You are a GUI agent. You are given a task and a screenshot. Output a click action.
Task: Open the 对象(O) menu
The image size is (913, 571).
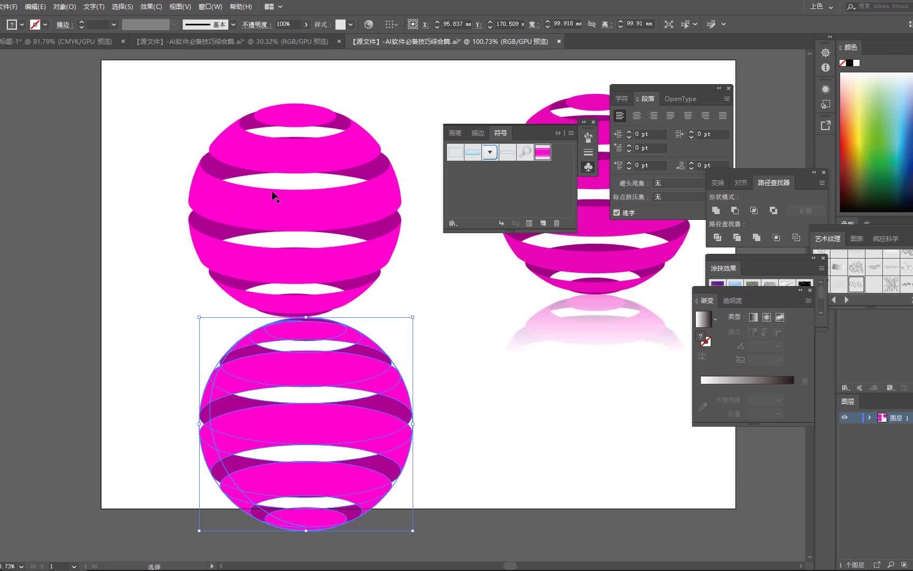(x=64, y=7)
